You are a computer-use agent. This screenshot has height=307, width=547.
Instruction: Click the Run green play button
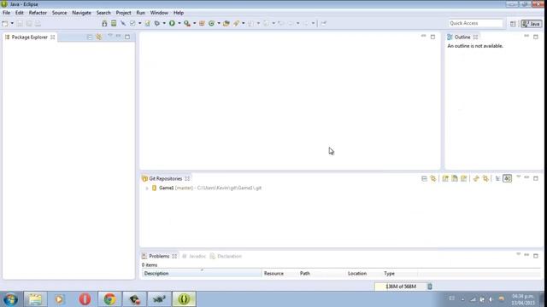[x=172, y=23]
